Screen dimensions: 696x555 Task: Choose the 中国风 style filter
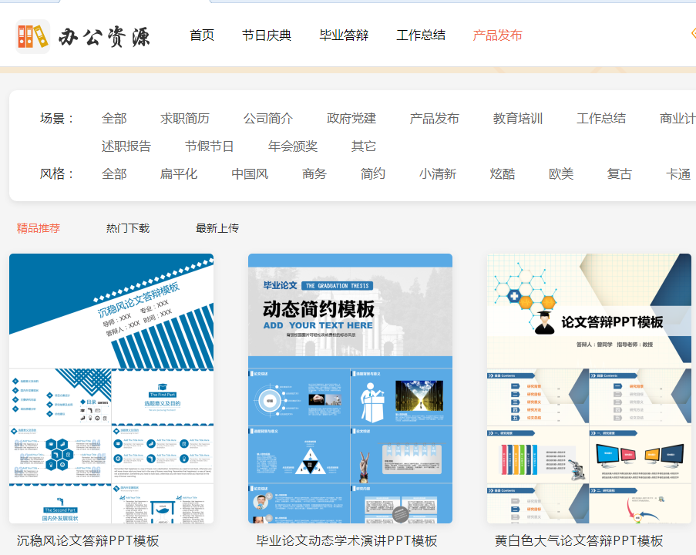pyautogui.click(x=250, y=173)
